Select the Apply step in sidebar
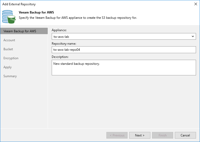 [7, 67]
